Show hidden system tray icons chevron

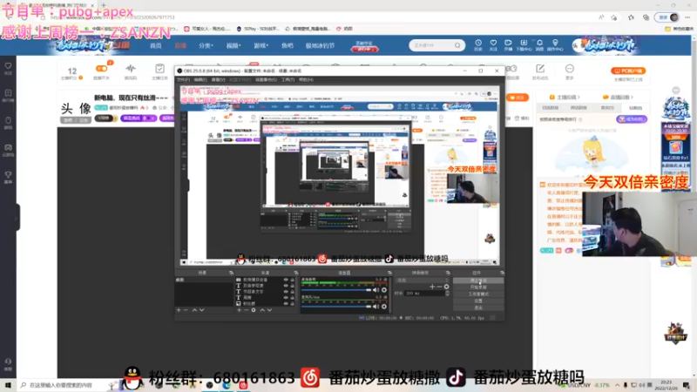click(x=618, y=385)
